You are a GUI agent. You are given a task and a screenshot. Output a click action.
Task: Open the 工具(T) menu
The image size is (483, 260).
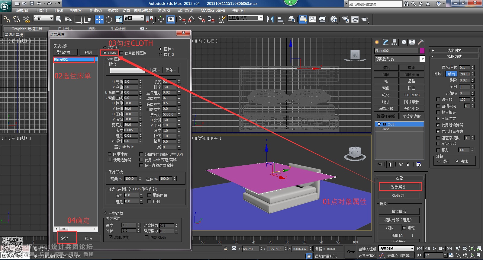coord(41,10)
